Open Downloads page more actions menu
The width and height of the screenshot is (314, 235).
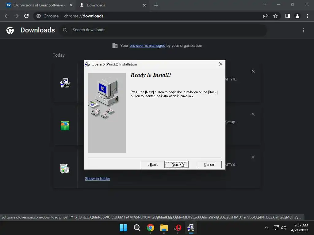pos(303,30)
